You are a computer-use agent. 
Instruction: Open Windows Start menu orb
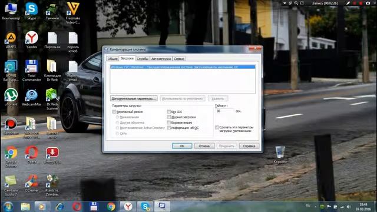tap(8, 207)
